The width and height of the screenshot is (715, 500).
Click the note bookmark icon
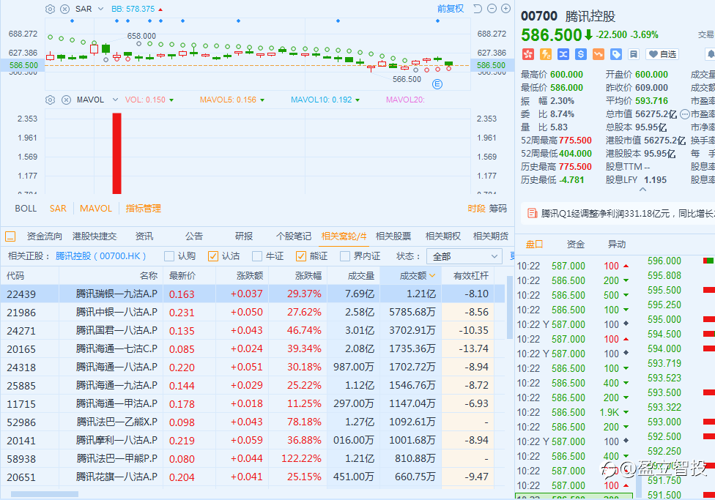pos(634,54)
